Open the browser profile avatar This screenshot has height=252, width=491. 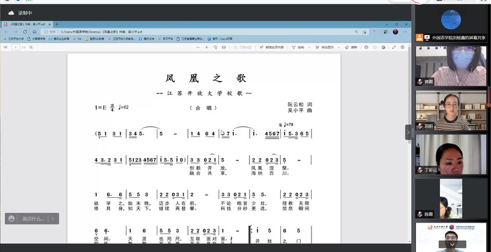point(396,31)
